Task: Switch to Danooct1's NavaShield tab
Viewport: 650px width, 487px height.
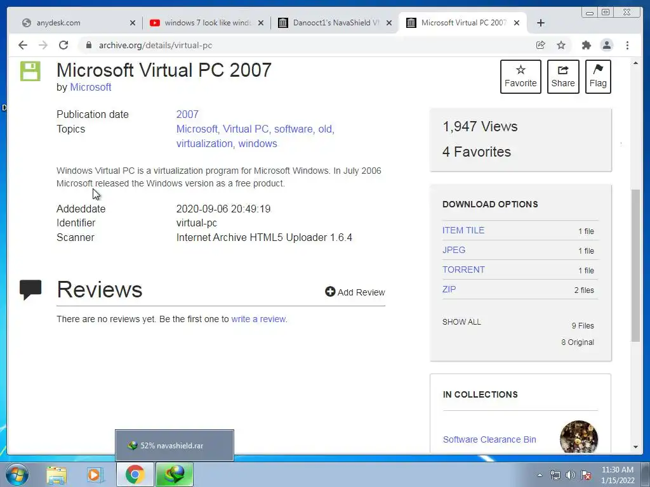Action: point(335,23)
